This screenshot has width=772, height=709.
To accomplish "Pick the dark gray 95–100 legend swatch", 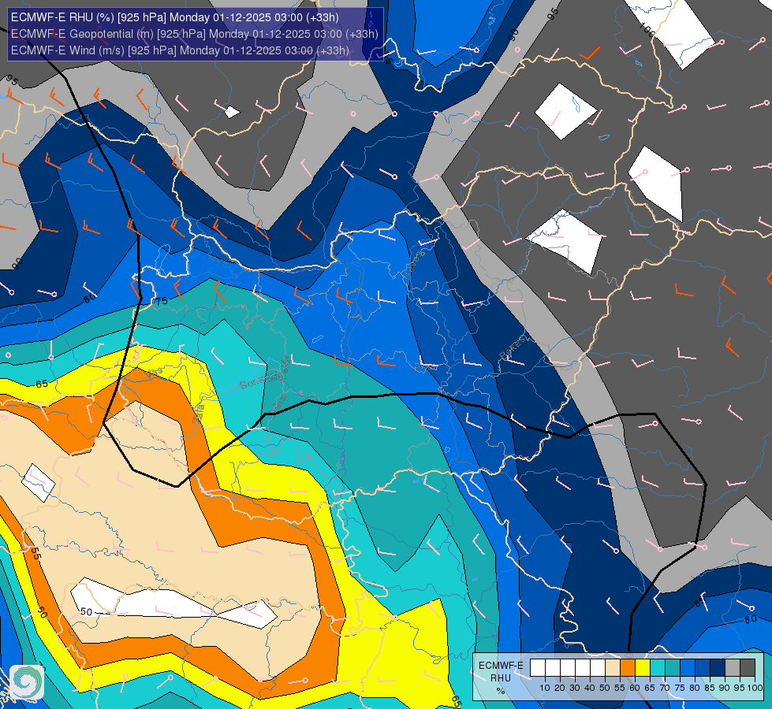I will (x=748, y=667).
